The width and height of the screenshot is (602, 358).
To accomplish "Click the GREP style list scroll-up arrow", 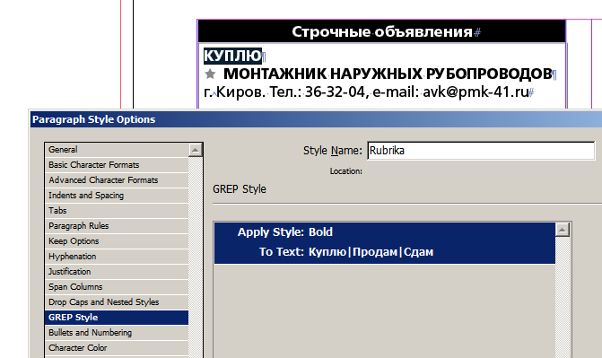I will [563, 230].
